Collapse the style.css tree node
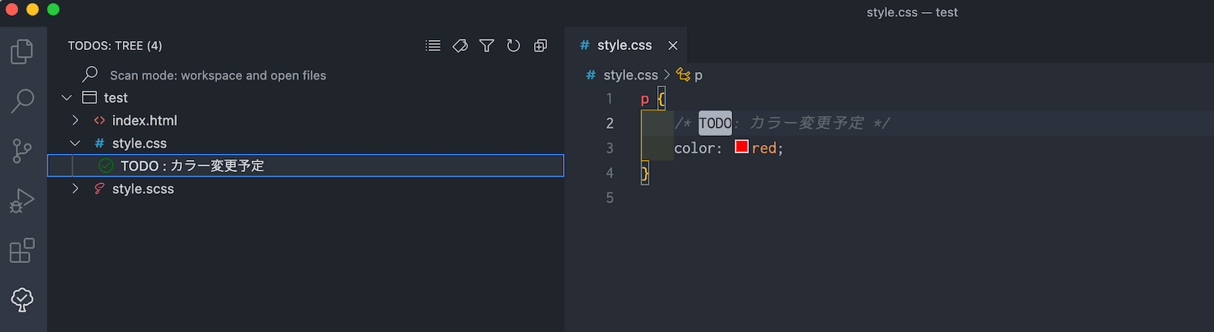 (75, 143)
